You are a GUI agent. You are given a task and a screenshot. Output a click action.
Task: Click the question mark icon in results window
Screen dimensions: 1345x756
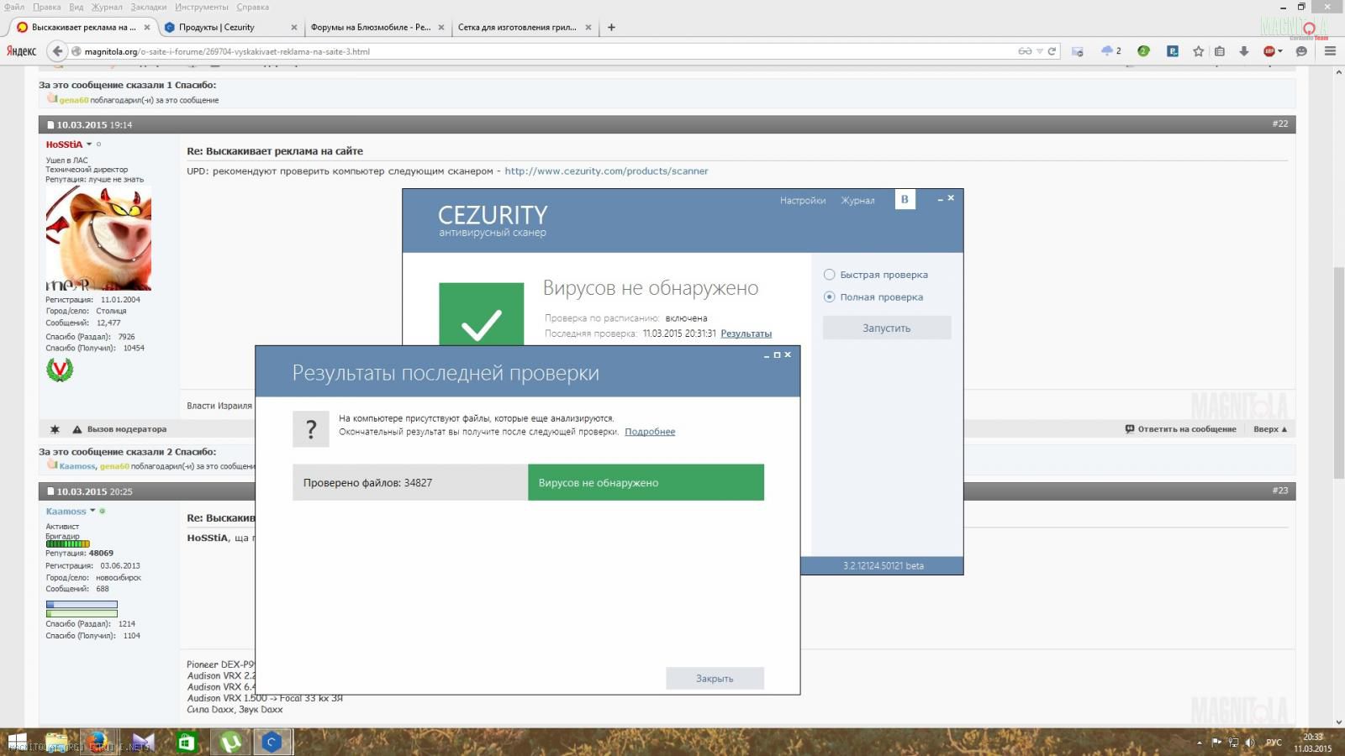(311, 429)
